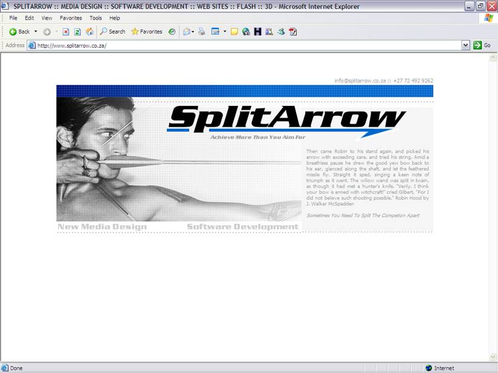This screenshot has width=498, height=373.
Task: Click New Media Design link
Action: [x=102, y=227]
